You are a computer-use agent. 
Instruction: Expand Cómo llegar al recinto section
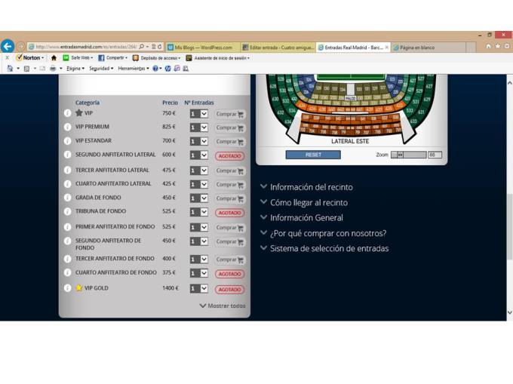coord(304,202)
